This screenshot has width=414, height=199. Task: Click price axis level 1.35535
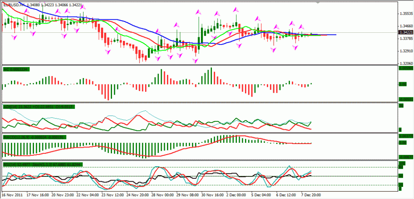tap(406, 13)
